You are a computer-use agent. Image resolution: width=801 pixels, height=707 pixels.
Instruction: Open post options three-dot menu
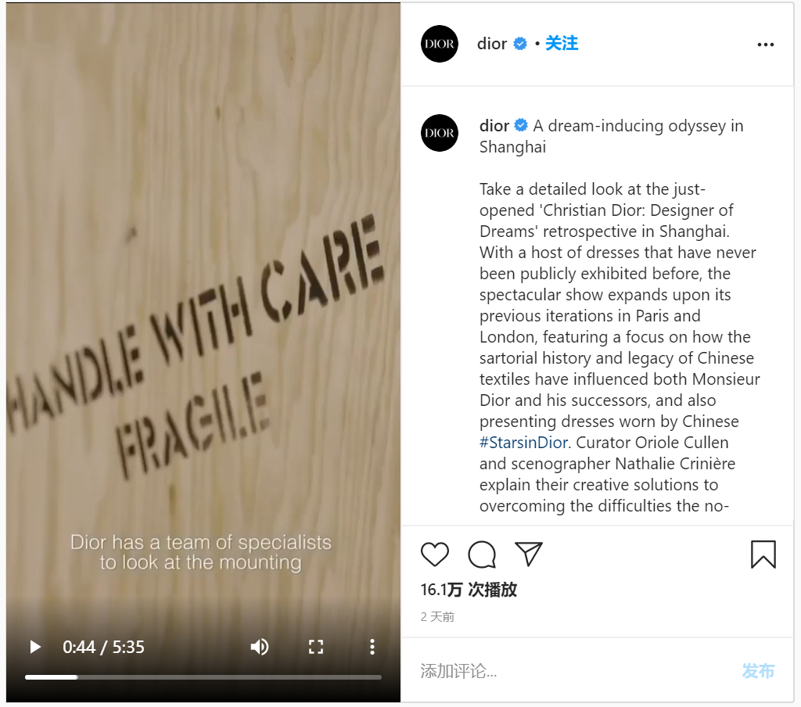click(x=766, y=45)
